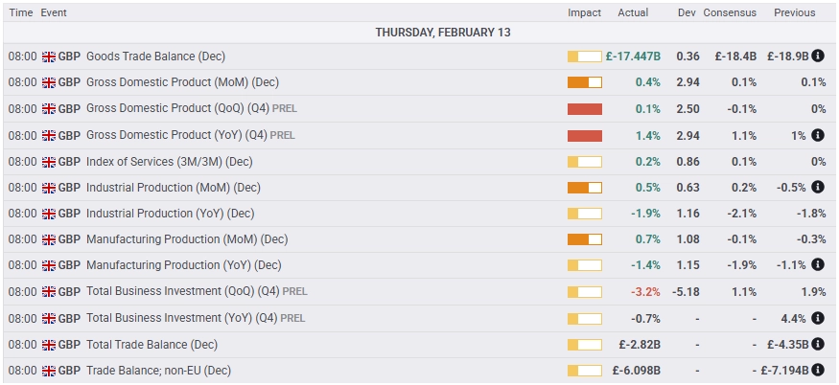Click red impact bar for GDP (QoQ)

click(x=585, y=109)
